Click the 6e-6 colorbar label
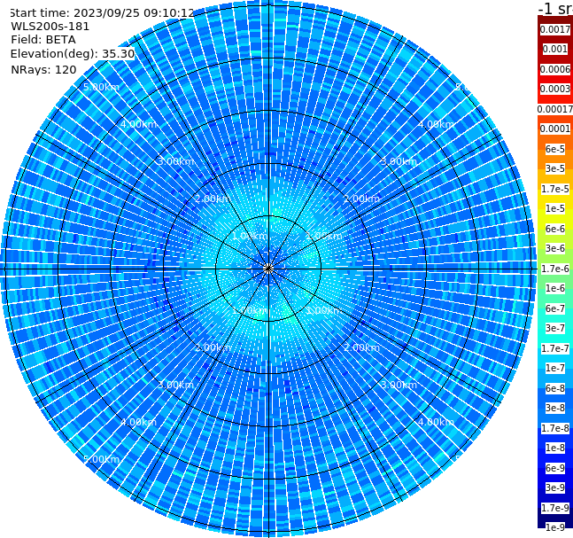 (x=555, y=229)
